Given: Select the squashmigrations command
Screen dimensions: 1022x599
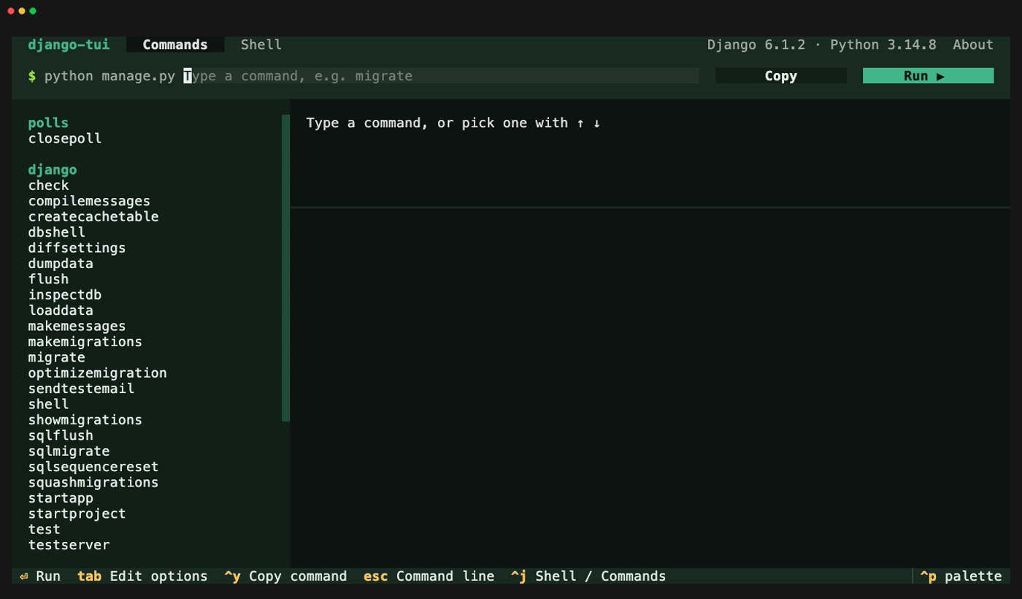Looking at the screenshot, I should 93,483.
